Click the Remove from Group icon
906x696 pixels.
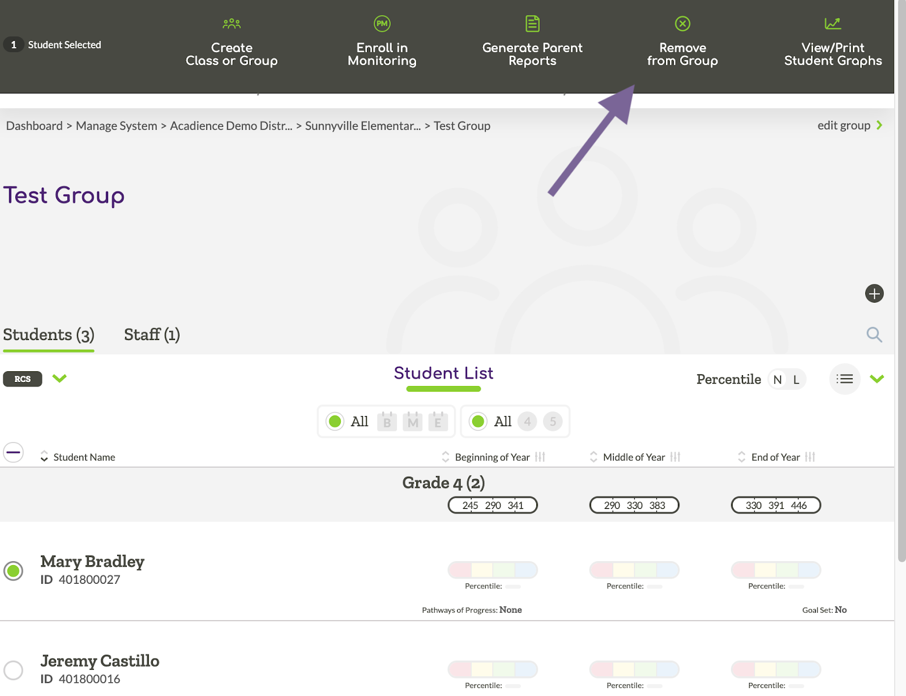click(682, 24)
